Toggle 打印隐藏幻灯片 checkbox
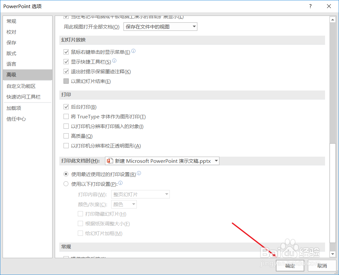The image size is (339, 275). [x=80, y=214]
